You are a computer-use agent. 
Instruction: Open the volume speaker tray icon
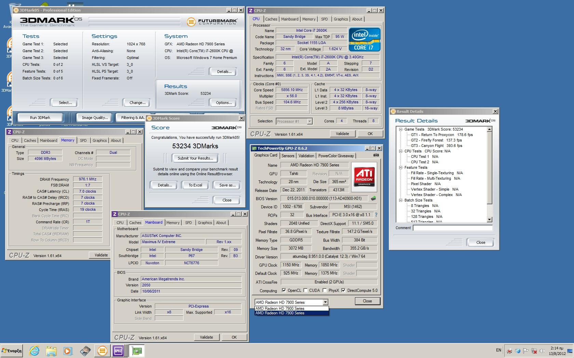pos(542,351)
